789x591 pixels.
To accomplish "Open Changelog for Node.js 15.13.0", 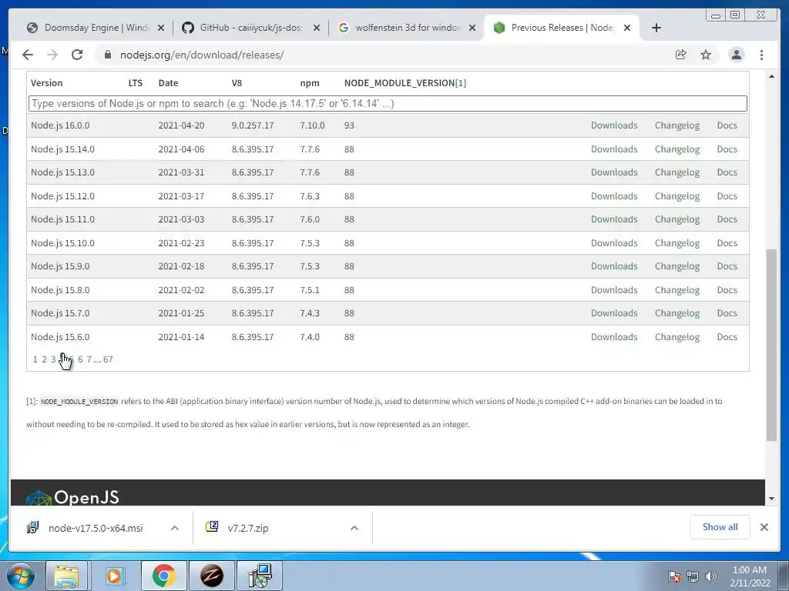I will tap(677, 172).
